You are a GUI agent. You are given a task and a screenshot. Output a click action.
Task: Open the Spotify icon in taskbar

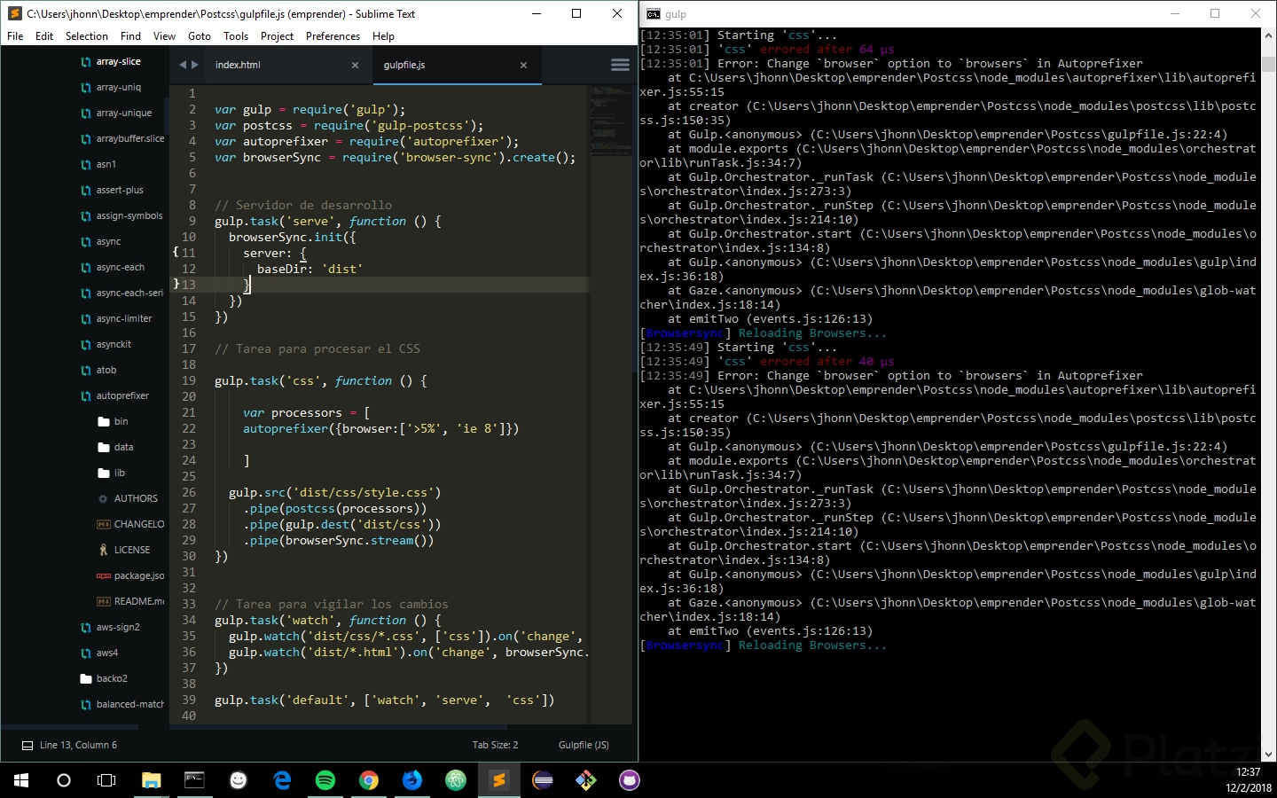[325, 780]
